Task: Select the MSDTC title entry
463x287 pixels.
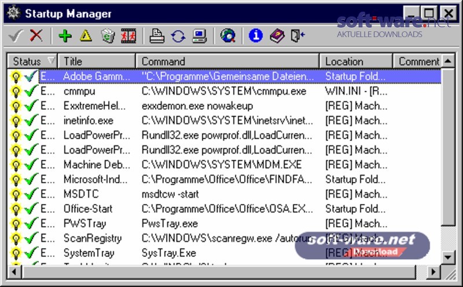Action: (81, 194)
